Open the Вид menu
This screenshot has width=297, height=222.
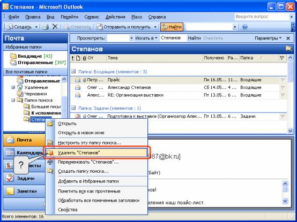[50, 17]
